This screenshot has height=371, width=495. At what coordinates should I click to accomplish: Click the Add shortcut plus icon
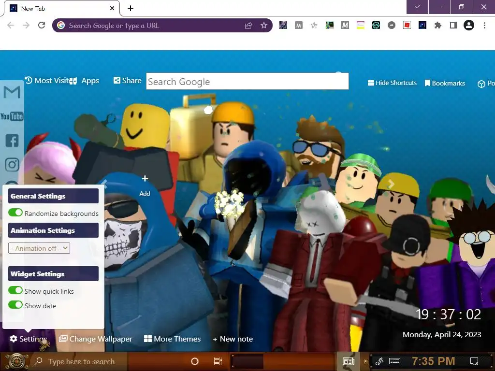pyautogui.click(x=145, y=179)
